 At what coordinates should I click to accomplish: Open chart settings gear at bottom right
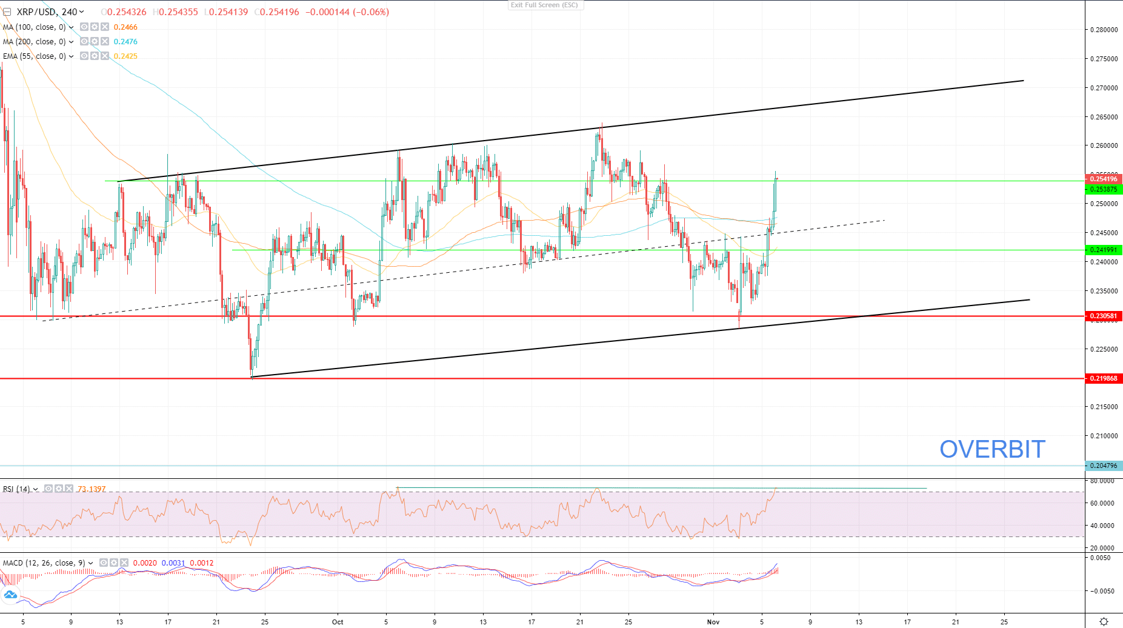coord(1104,621)
